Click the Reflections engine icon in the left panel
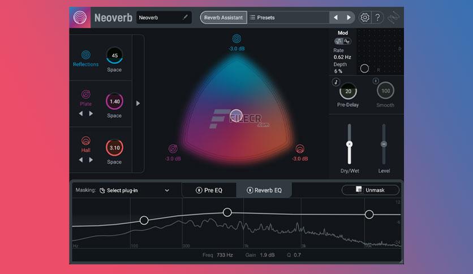The image size is (473, 274). [x=85, y=54]
